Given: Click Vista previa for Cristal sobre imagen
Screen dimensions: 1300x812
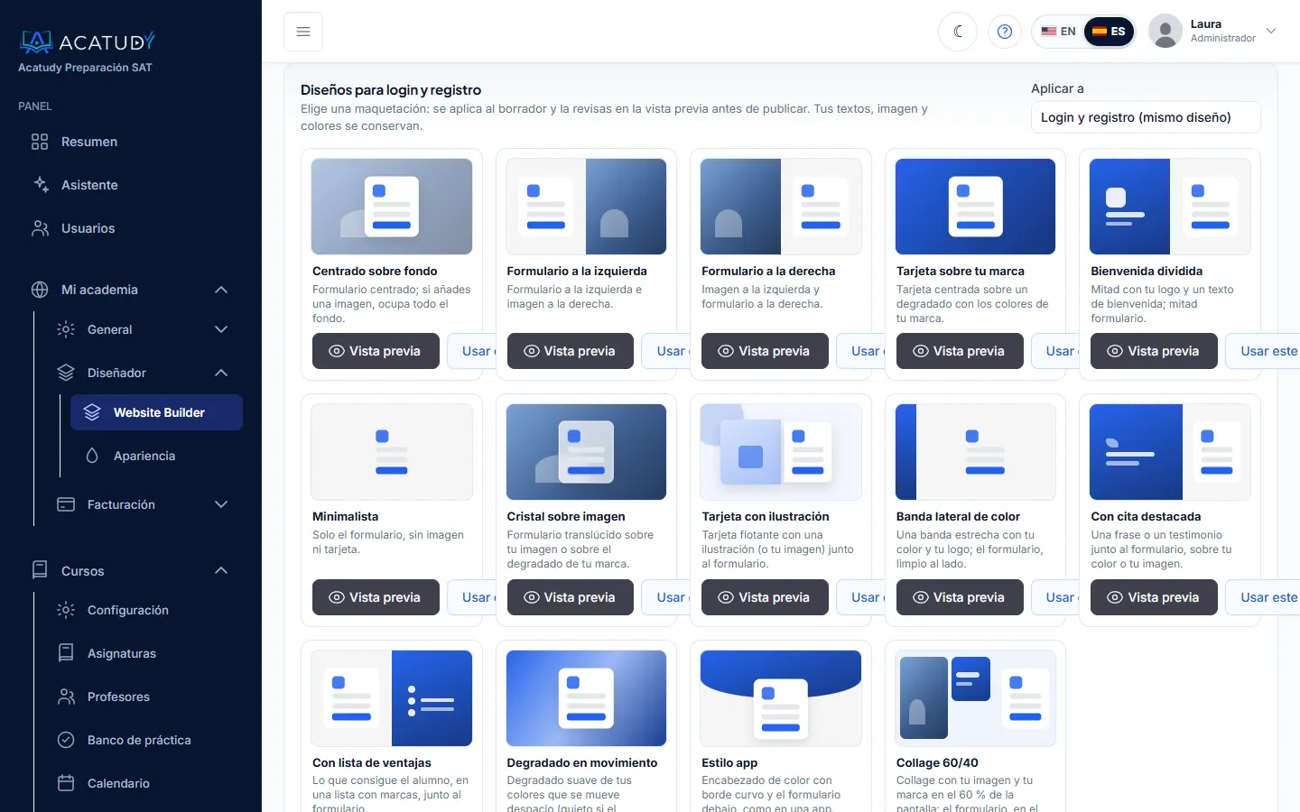Looking at the screenshot, I should 571,597.
